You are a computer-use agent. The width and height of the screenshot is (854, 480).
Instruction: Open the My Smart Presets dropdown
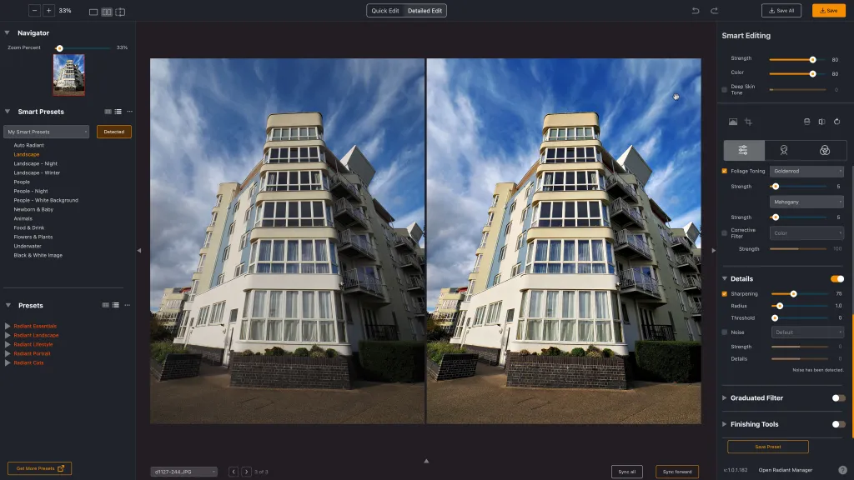pyautogui.click(x=47, y=132)
